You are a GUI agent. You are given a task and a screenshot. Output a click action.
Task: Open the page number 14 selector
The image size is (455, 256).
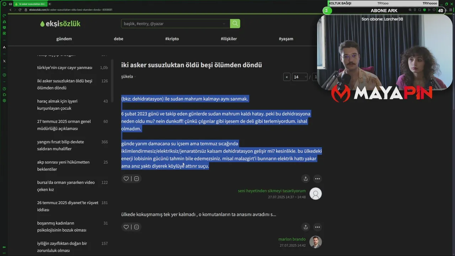coord(300,77)
